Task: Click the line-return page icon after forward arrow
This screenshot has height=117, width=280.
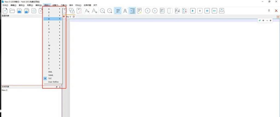Action: (x=162, y=11)
